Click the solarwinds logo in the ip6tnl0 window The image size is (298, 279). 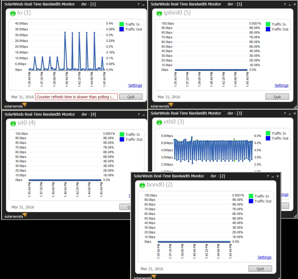click(162, 105)
